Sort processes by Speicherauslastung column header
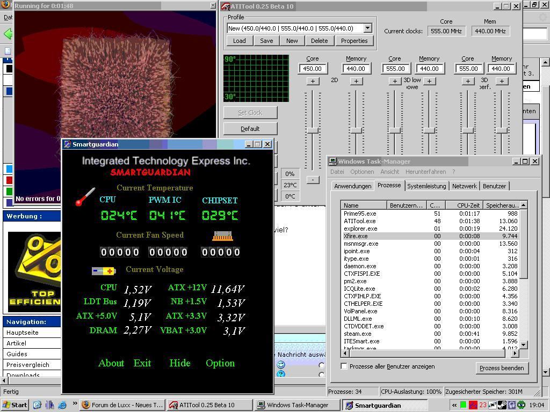Image resolution: width=550 pixels, height=412 pixels. [501, 205]
